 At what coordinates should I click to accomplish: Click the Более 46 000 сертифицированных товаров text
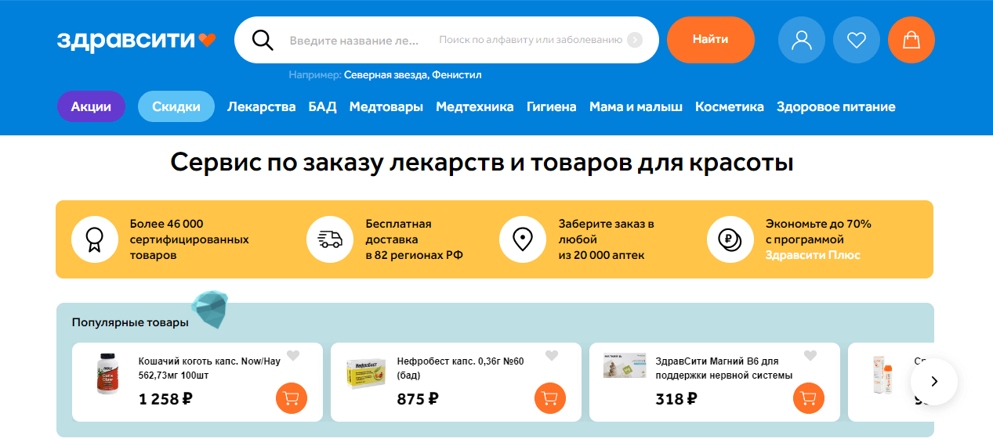(189, 239)
